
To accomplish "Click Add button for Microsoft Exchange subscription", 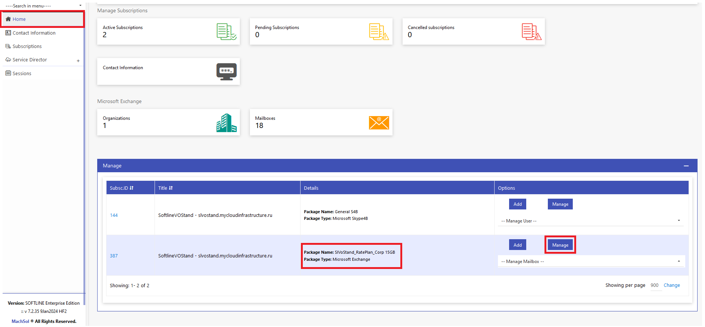I will 518,245.
